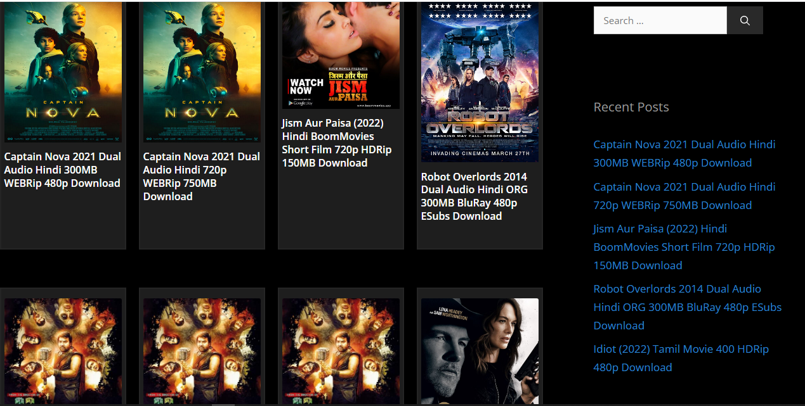The image size is (805, 406).
Task: Focus the Search input field
Action: click(x=660, y=20)
